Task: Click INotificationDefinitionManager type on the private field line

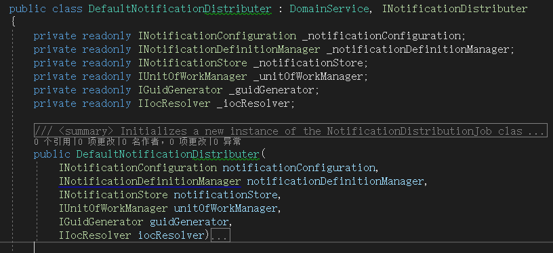Action: click(229, 49)
